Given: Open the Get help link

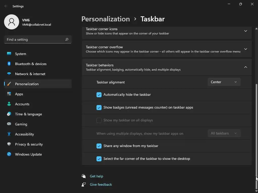Looking at the screenshot, I should click(96, 176).
